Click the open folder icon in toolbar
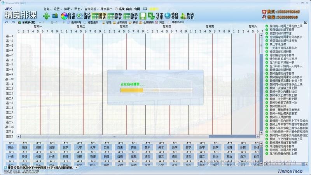This screenshot has width=311, height=175. tap(55, 16)
